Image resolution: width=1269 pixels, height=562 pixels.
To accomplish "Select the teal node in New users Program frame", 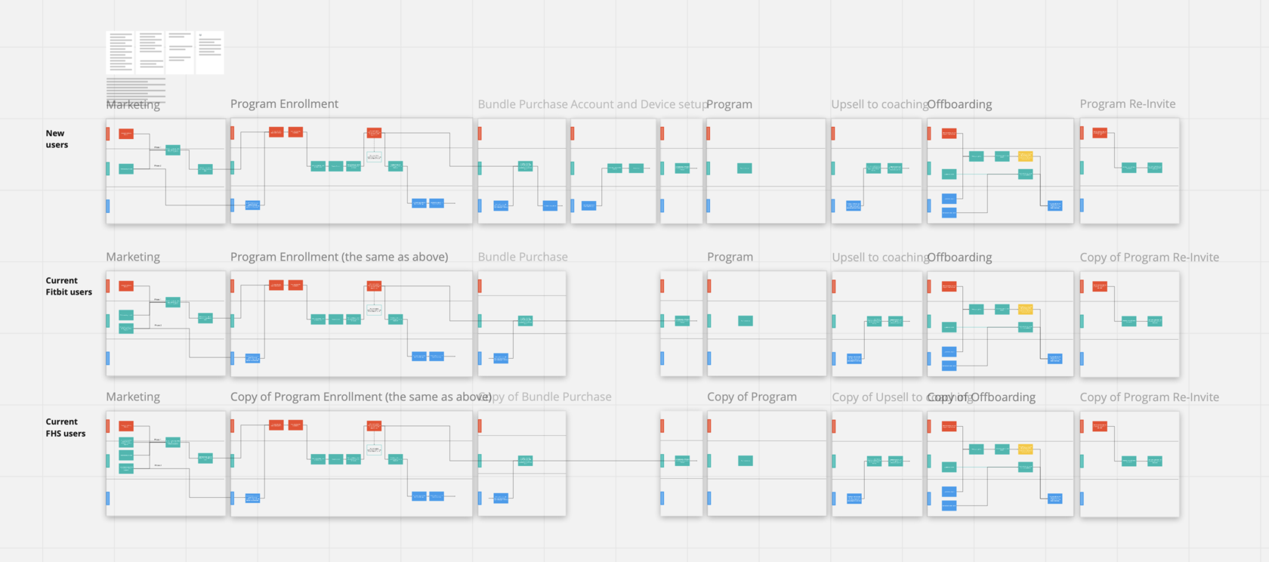I will coord(744,168).
